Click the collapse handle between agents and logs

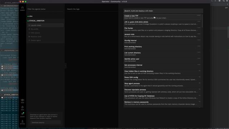(65, 66)
